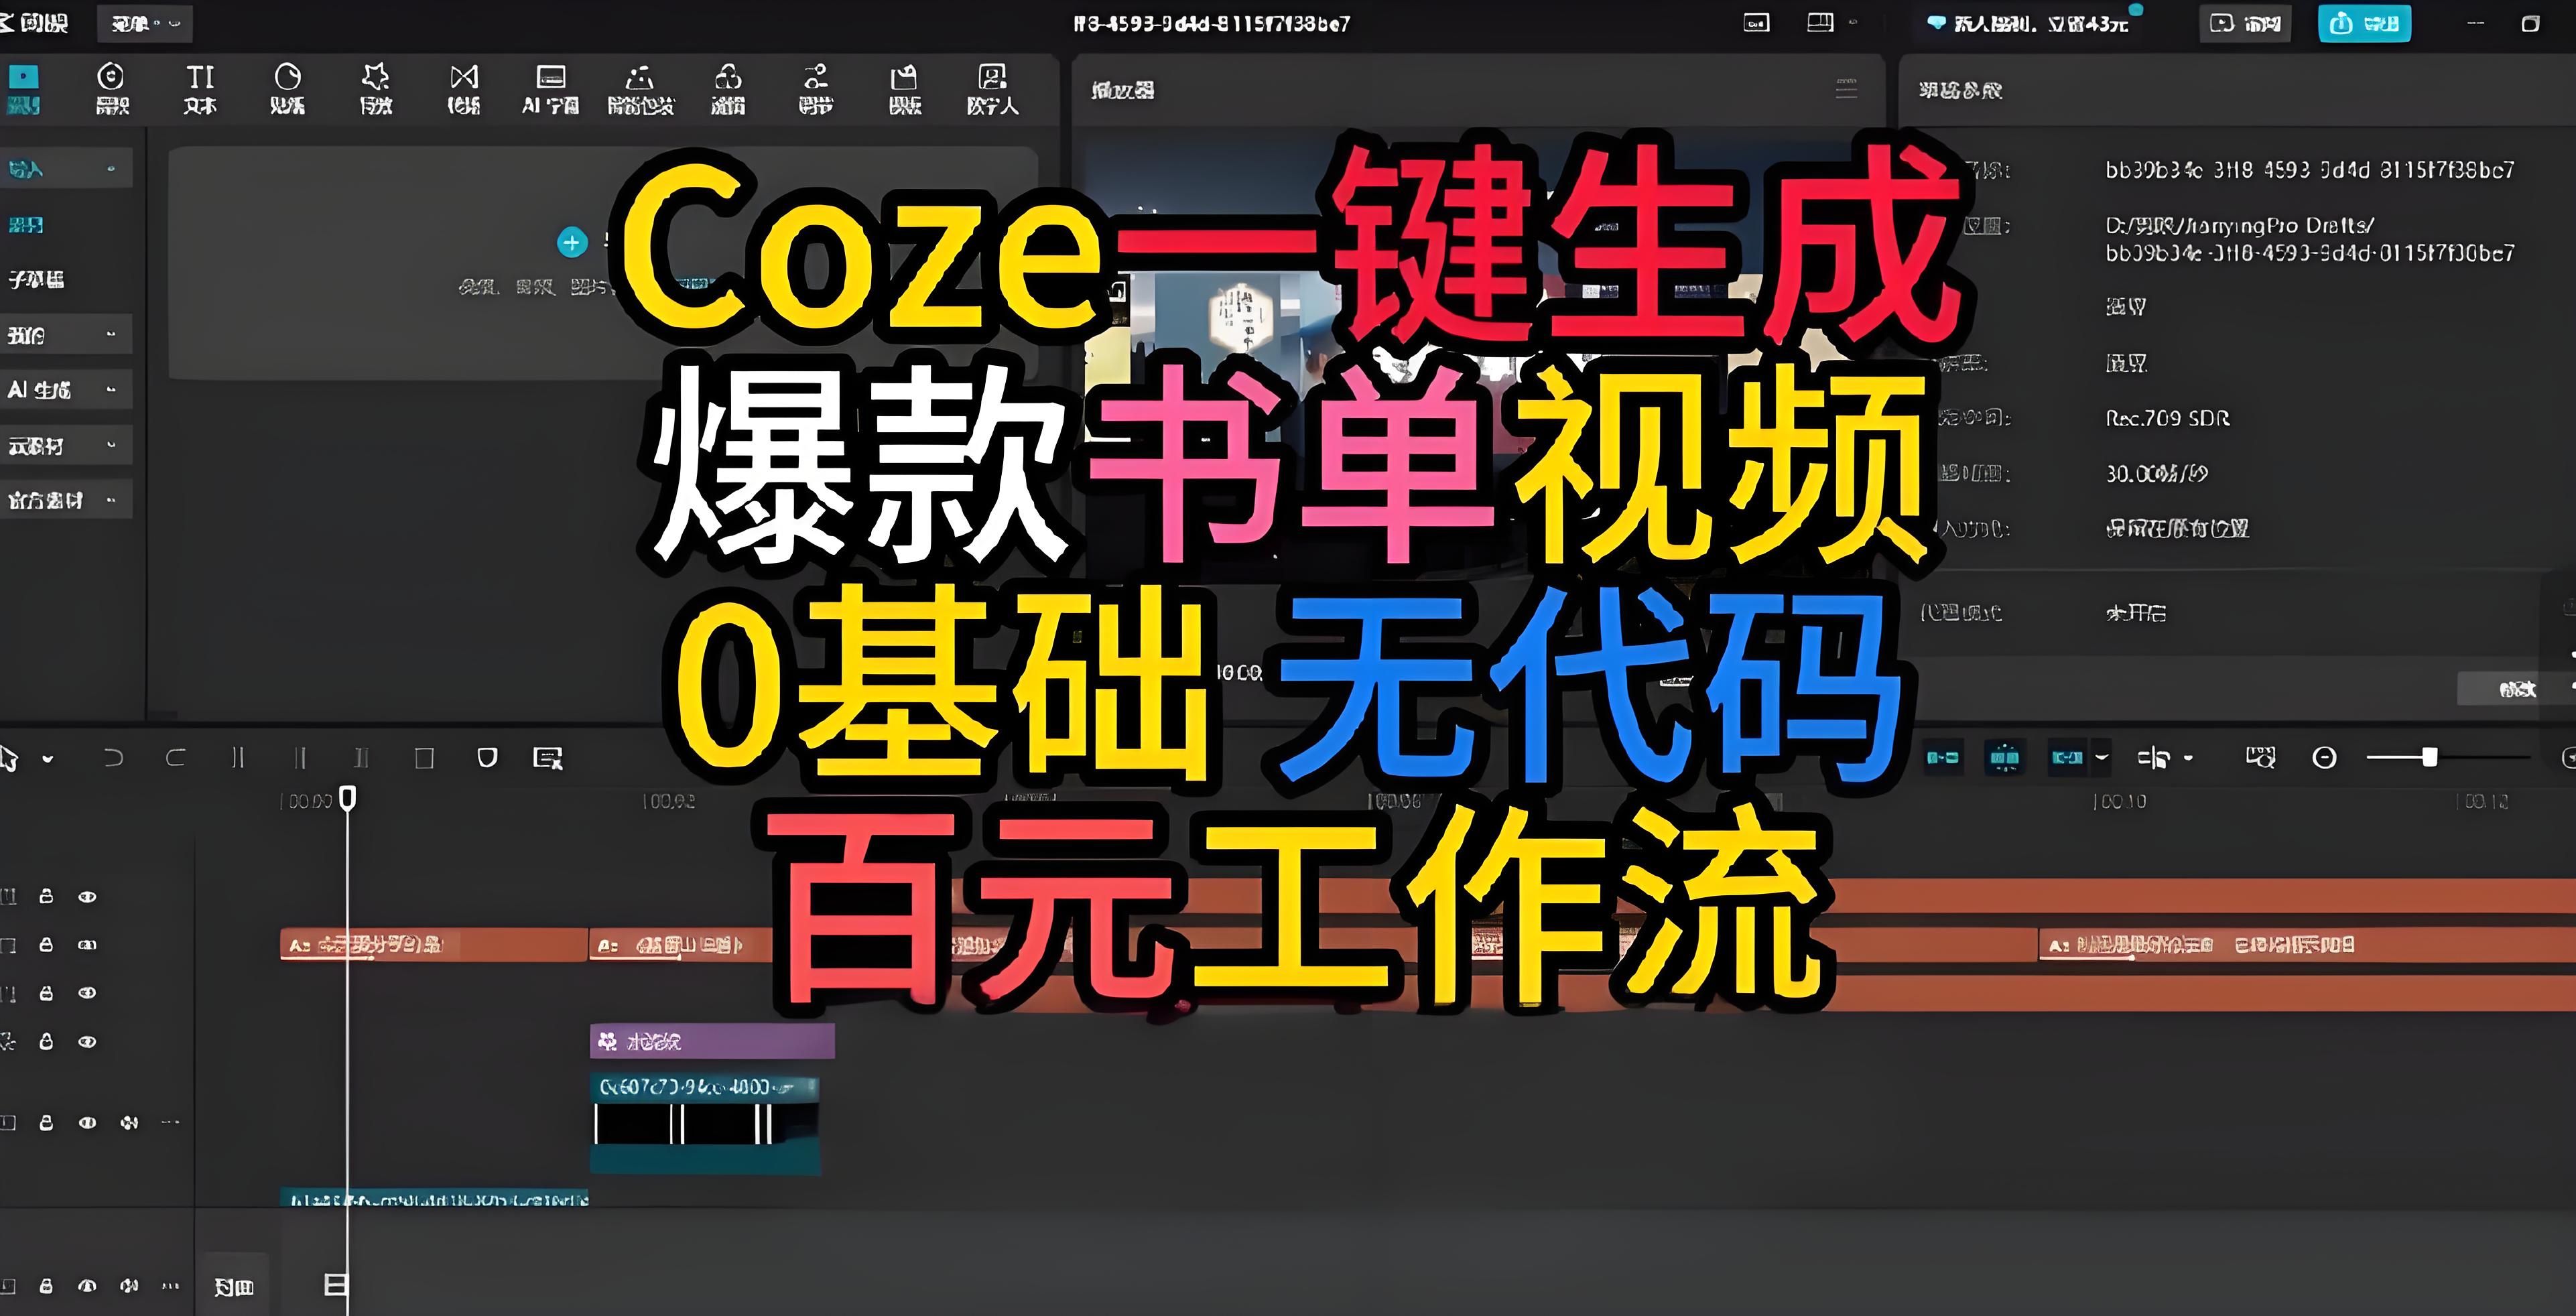This screenshot has height=1316, width=2576.
Task: Select the first orange text clip on the timeline
Action: (433, 945)
